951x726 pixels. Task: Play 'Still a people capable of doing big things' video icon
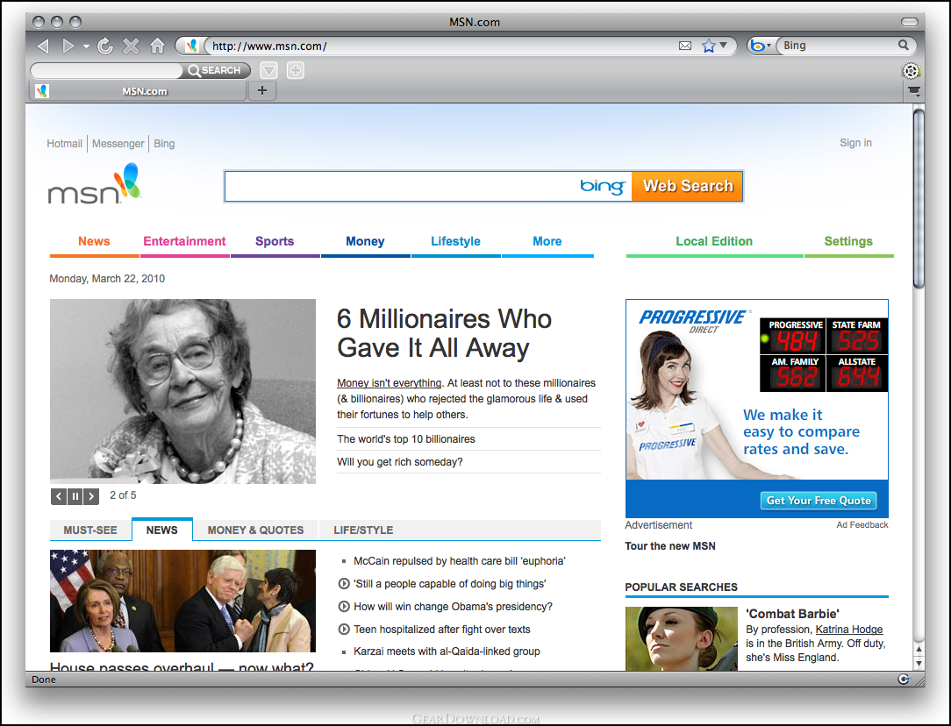tap(344, 584)
